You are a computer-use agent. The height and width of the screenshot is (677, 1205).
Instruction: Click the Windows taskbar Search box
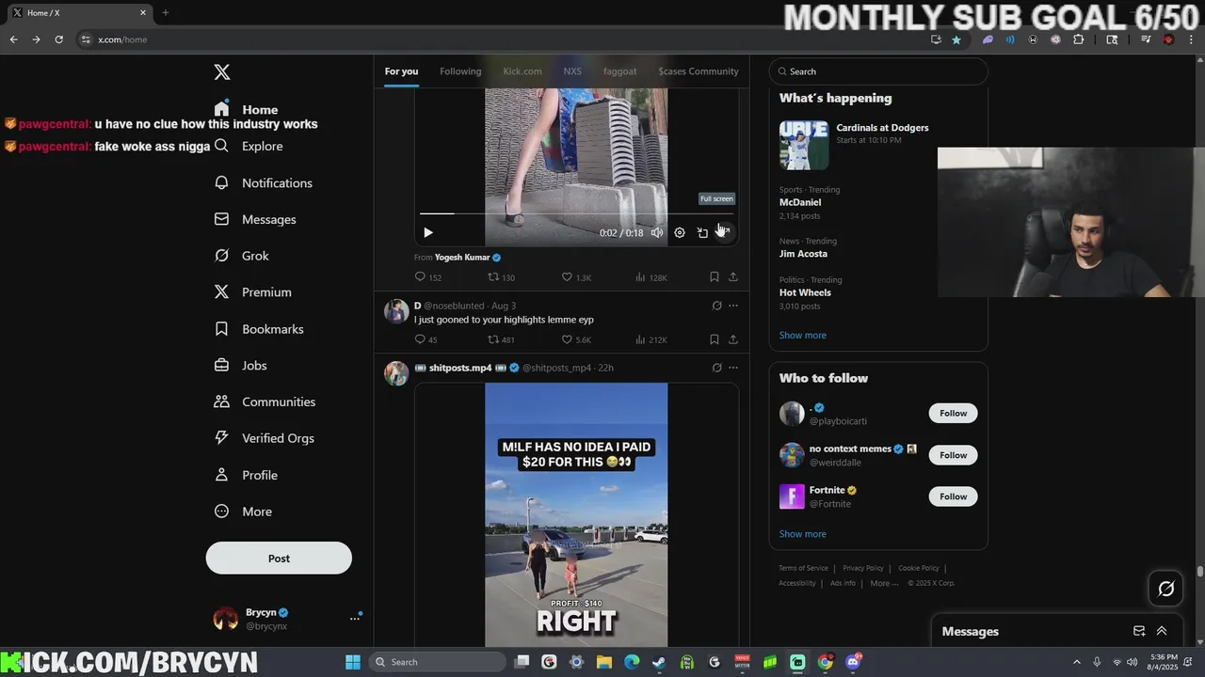point(437,662)
